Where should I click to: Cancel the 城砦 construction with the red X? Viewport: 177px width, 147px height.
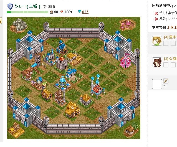pyautogui.click(x=156, y=19)
